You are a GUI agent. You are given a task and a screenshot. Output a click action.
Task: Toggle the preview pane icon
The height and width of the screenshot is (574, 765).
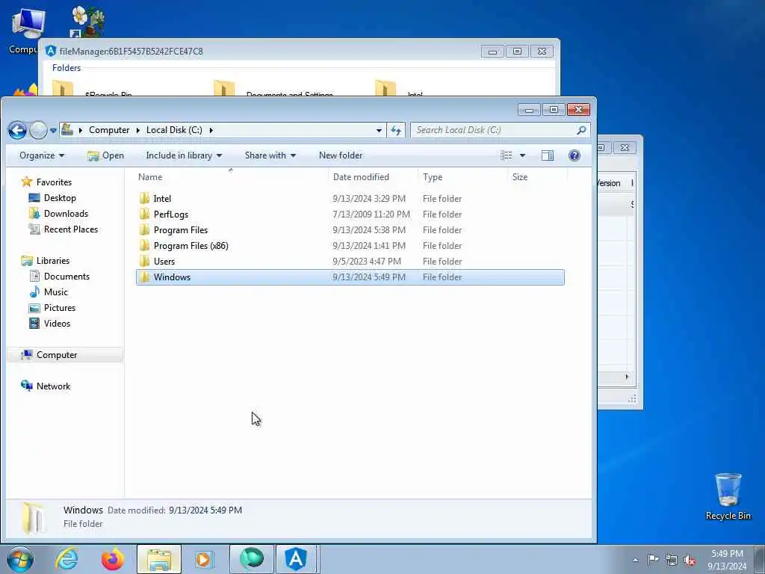pos(548,155)
